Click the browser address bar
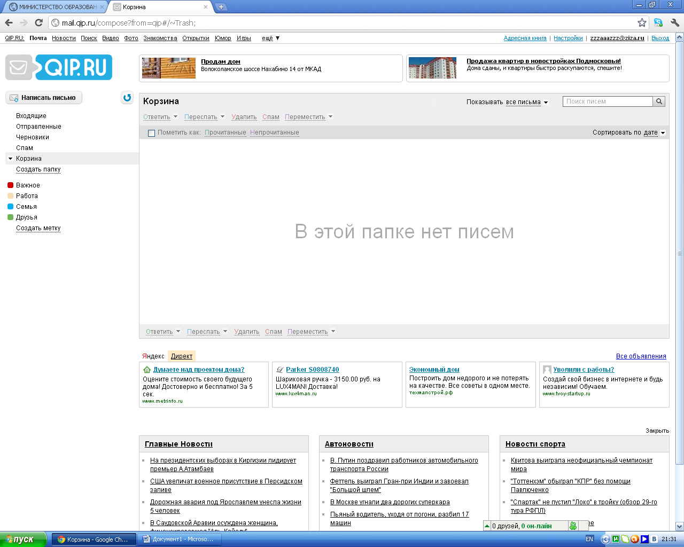 pyautogui.click(x=342, y=23)
